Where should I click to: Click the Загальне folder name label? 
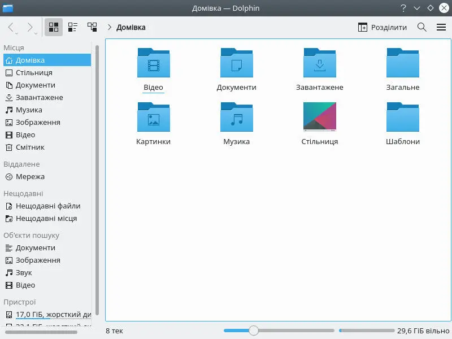(403, 88)
